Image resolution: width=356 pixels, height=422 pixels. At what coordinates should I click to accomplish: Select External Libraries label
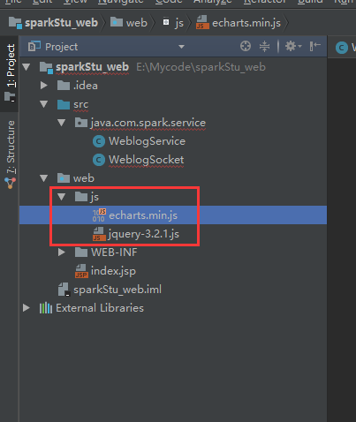(x=100, y=308)
